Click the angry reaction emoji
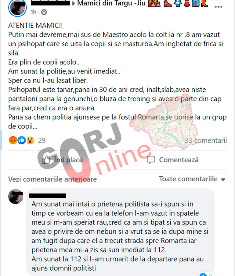This screenshot has height=276, width=235. tap(13, 140)
